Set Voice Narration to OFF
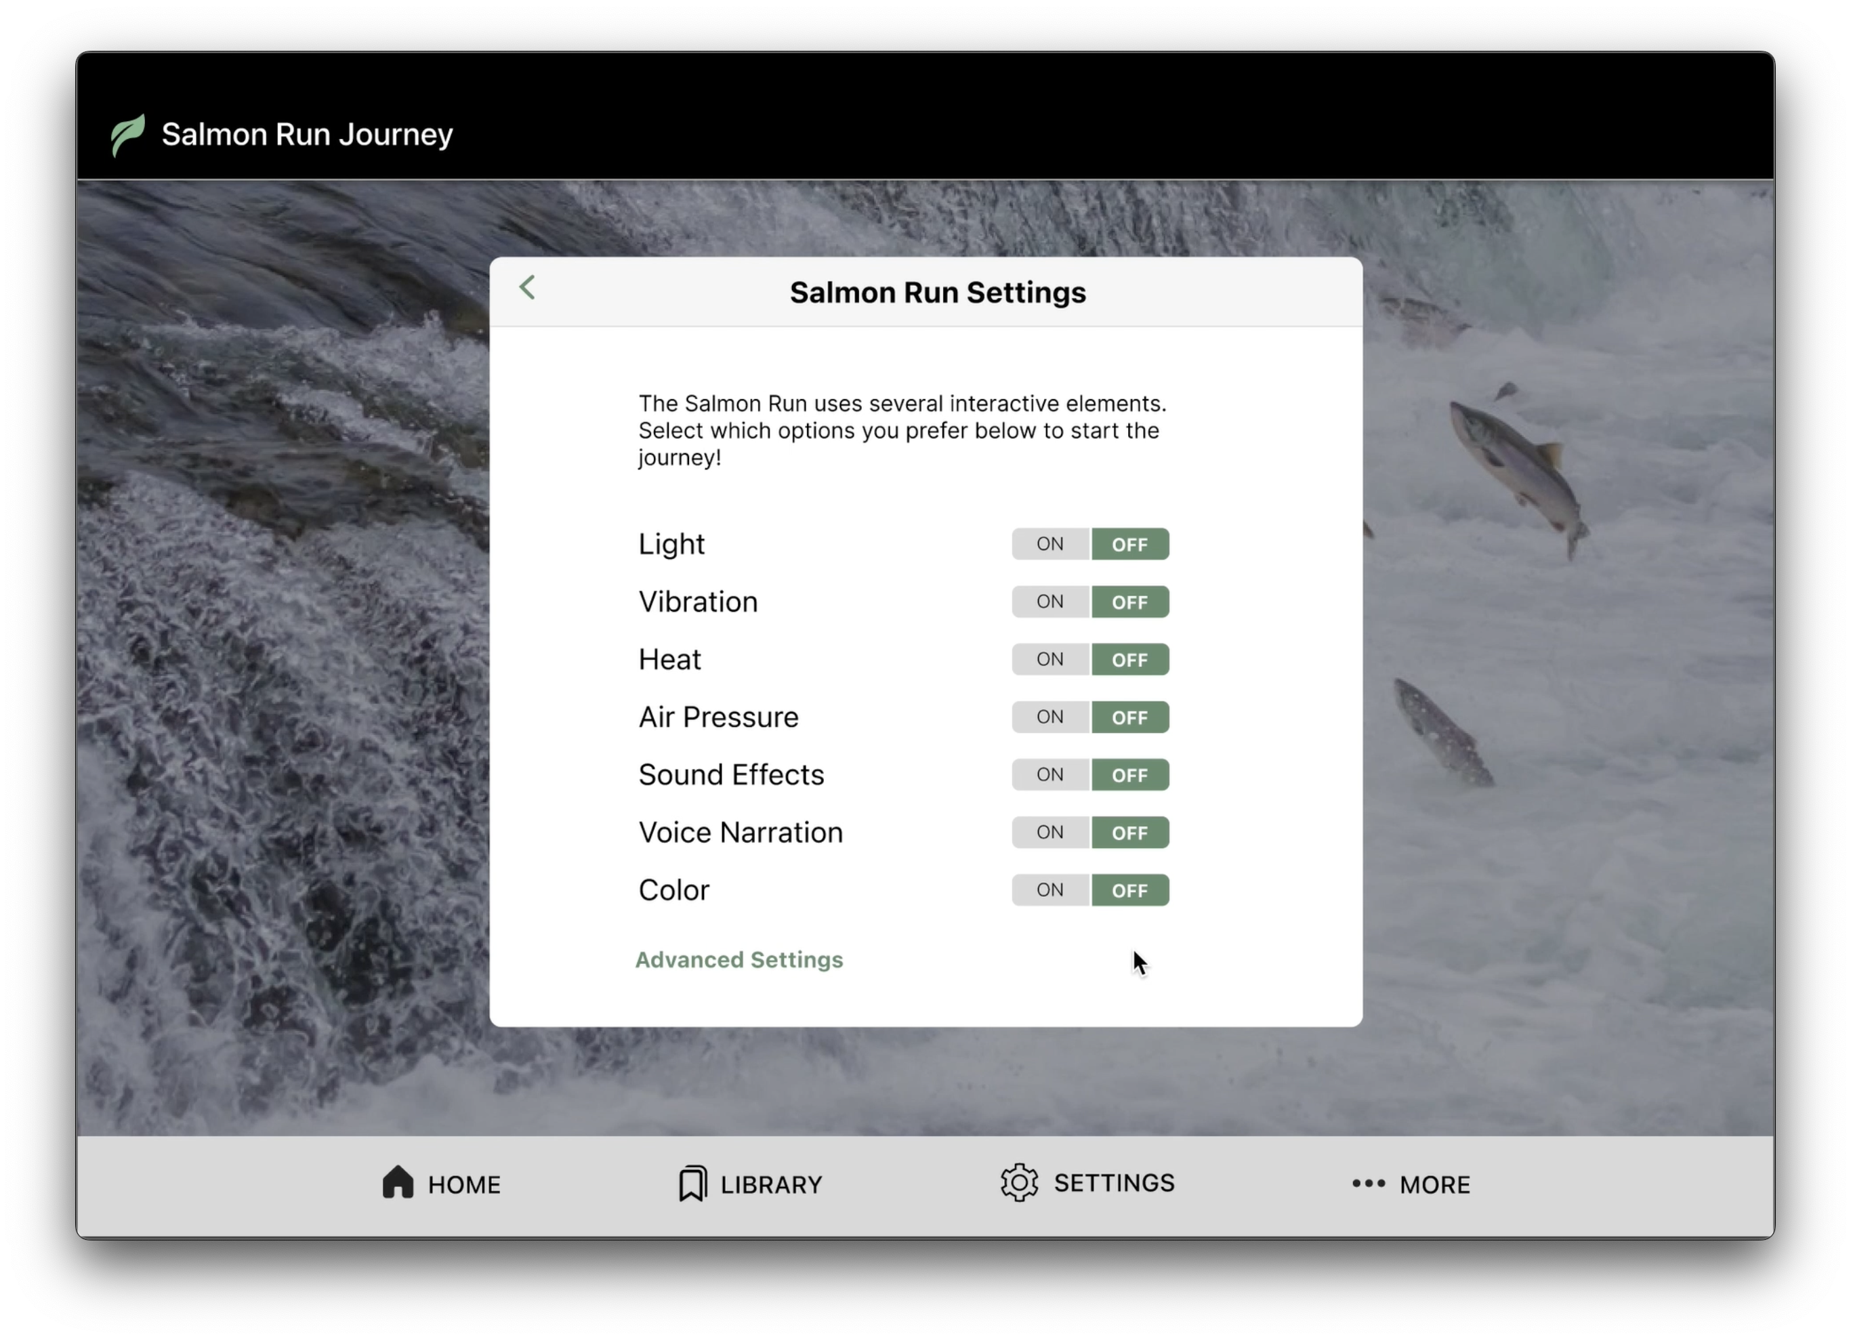 1130,833
